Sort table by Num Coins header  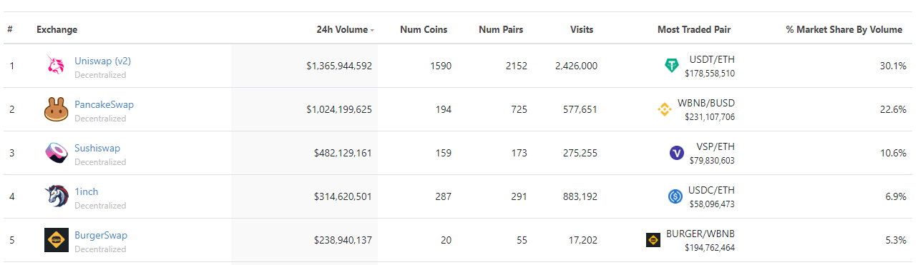point(424,29)
